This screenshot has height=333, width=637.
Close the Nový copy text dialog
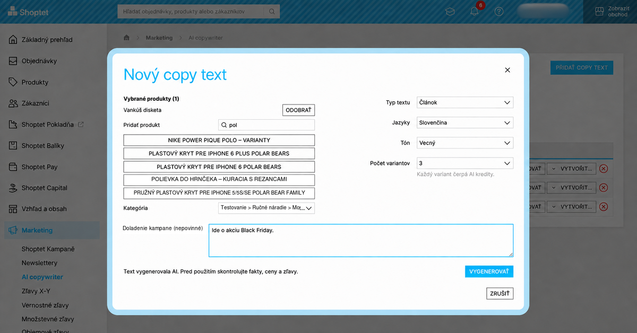tap(507, 70)
